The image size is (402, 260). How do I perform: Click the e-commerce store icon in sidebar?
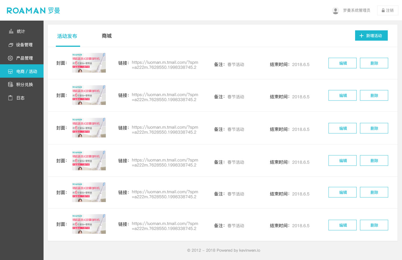coord(10,72)
